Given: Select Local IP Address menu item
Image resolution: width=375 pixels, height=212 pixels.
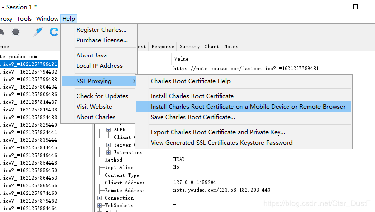Looking at the screenshot, I should pyautogui.click(x=99, y=66).
